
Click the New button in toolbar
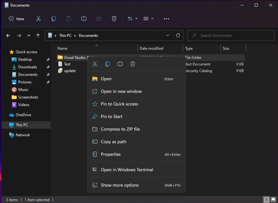point(16,19)
